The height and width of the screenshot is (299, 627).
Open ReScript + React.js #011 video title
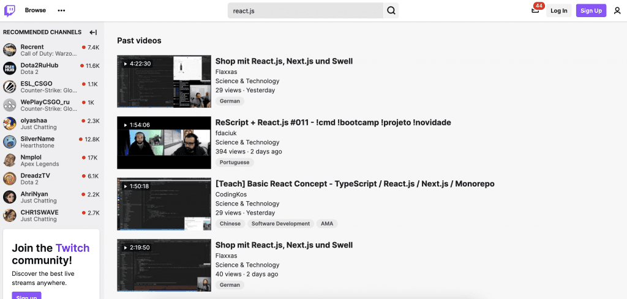click(x=333, y=122)
